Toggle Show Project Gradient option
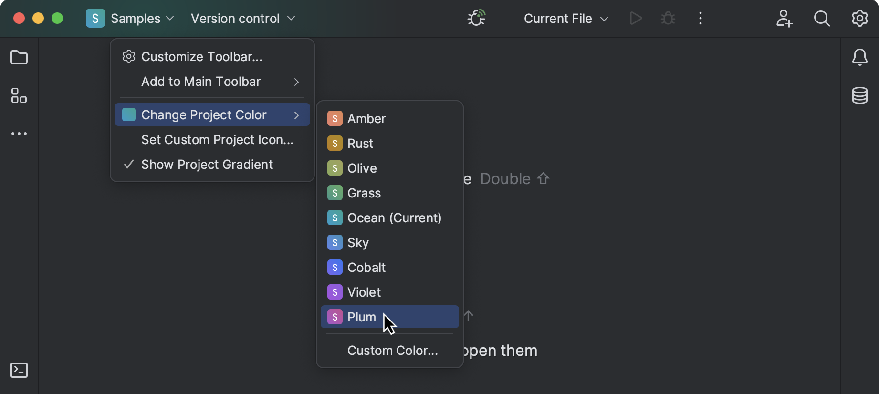This screenshot has width=879, height=394. point(207,165)
